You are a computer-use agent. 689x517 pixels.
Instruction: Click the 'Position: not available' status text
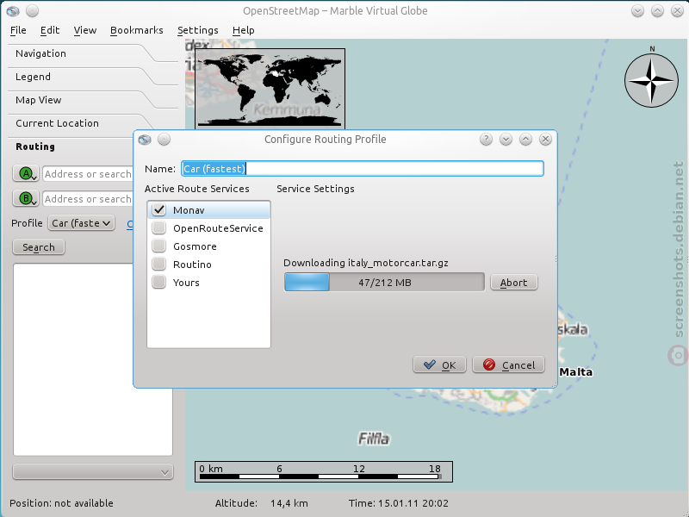(x=61, y=503)
